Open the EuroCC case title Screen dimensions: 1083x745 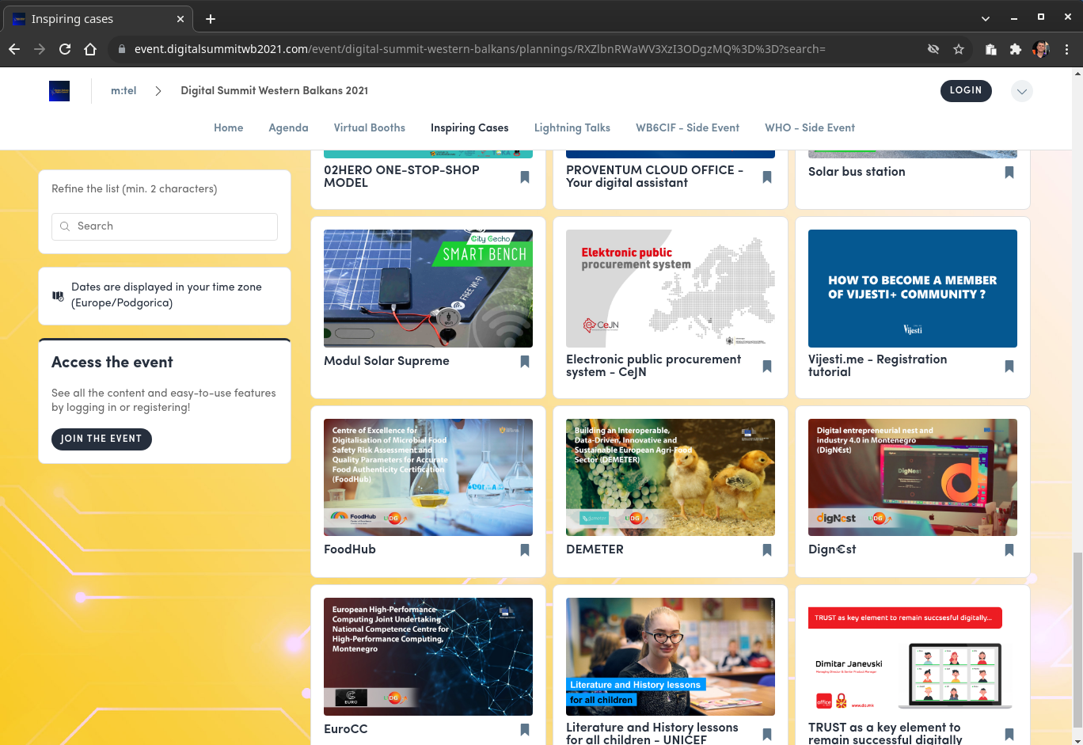[x=346, y=729]
